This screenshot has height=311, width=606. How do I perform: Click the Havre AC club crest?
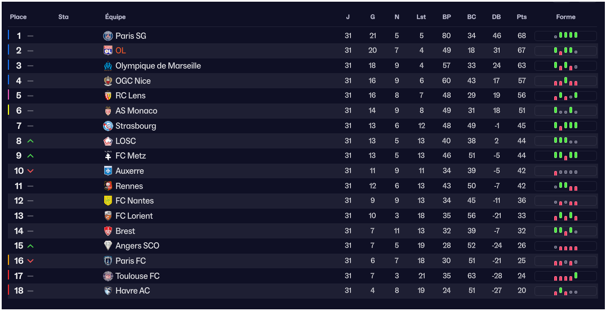108,291
